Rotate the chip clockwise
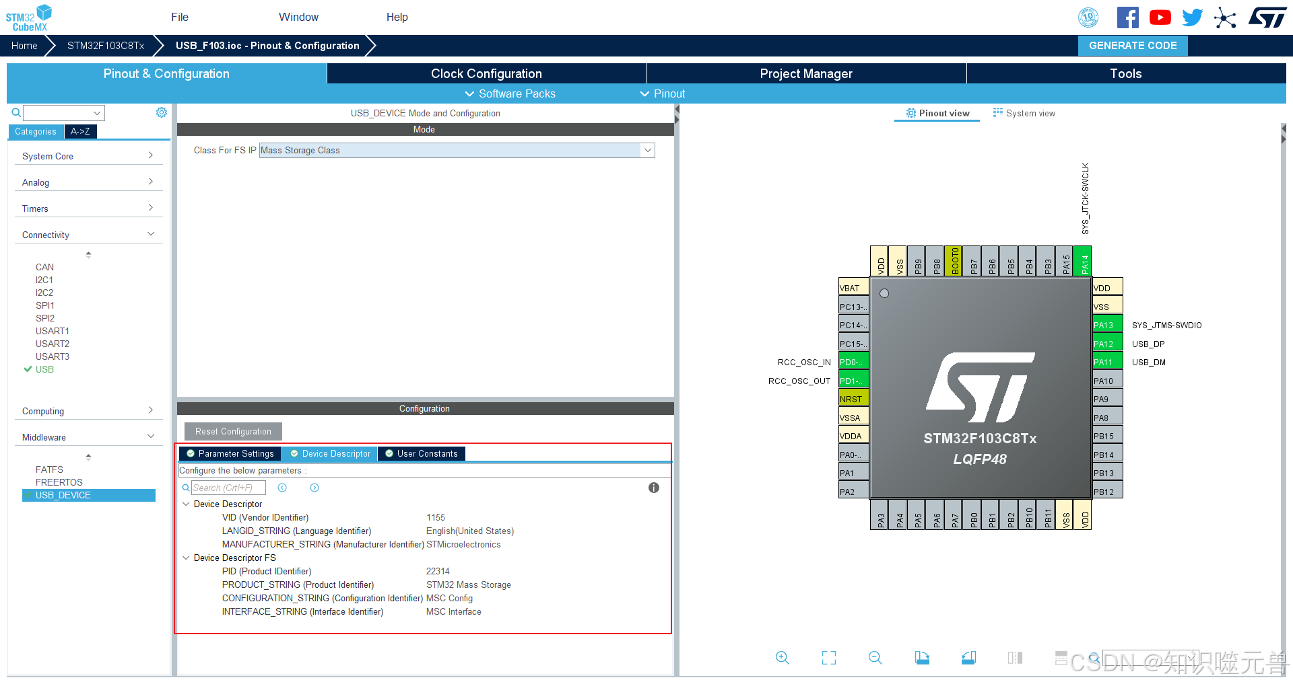The width and height of the screenshot is (1293, 684). point(922,658)
